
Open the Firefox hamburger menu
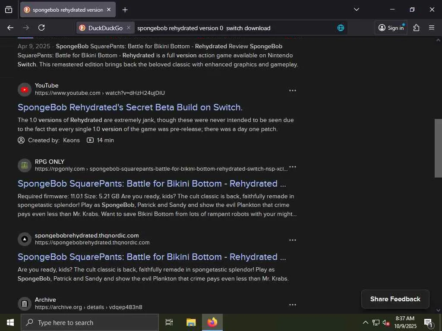click(432, 28)
